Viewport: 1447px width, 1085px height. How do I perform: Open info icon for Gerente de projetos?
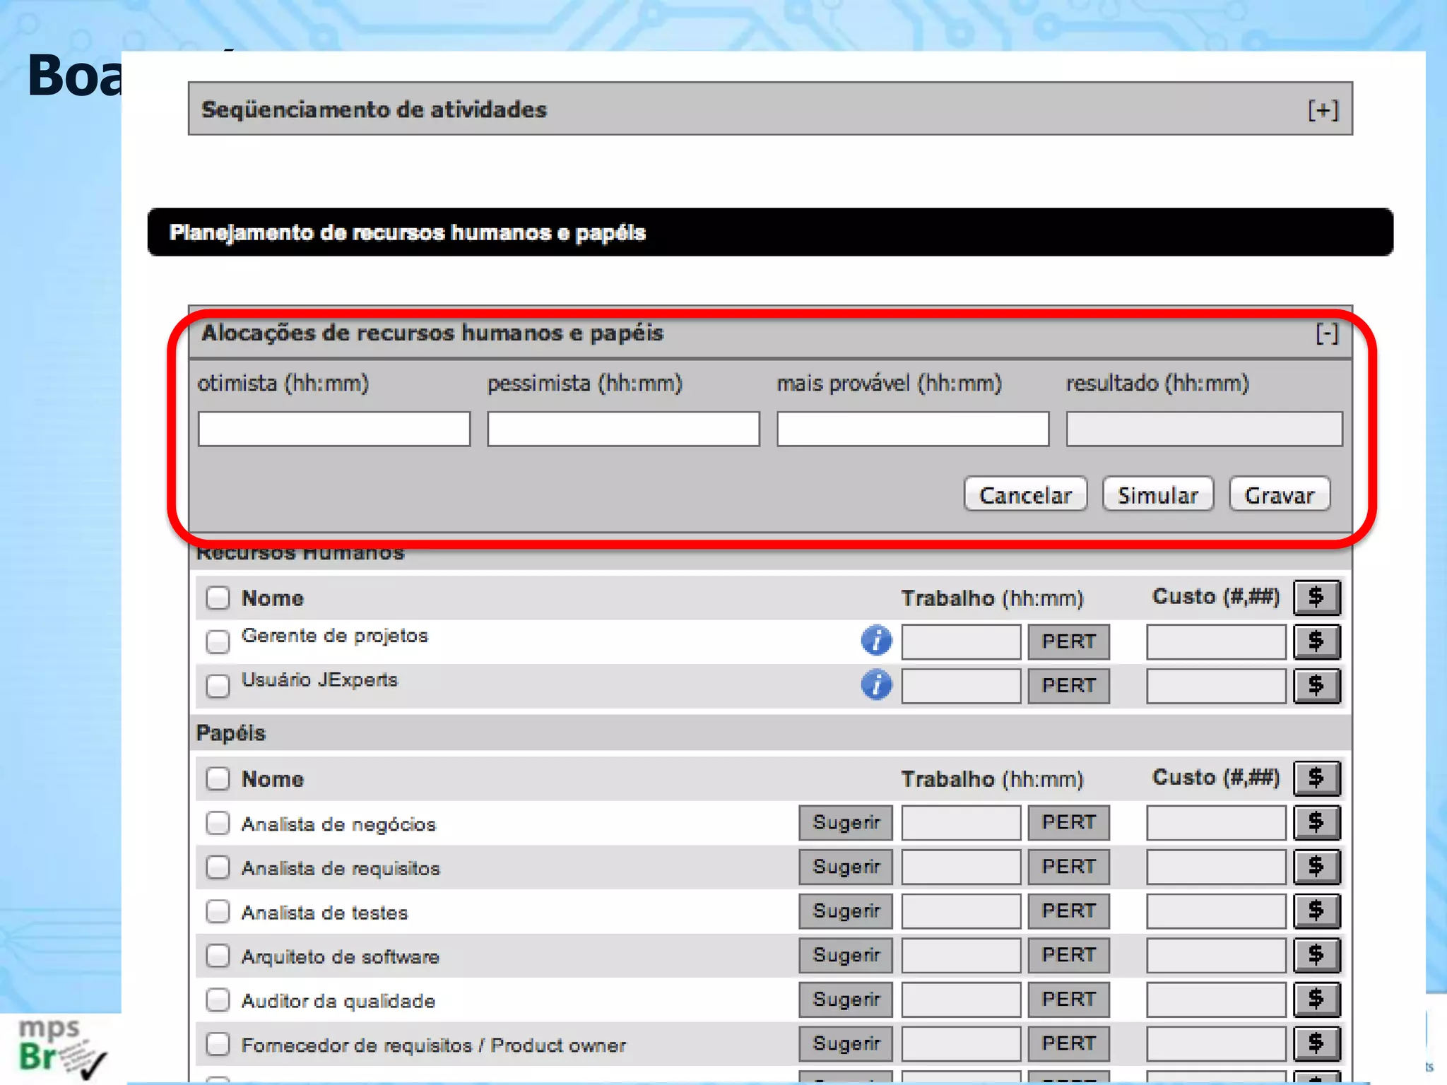tap(876, 641)
